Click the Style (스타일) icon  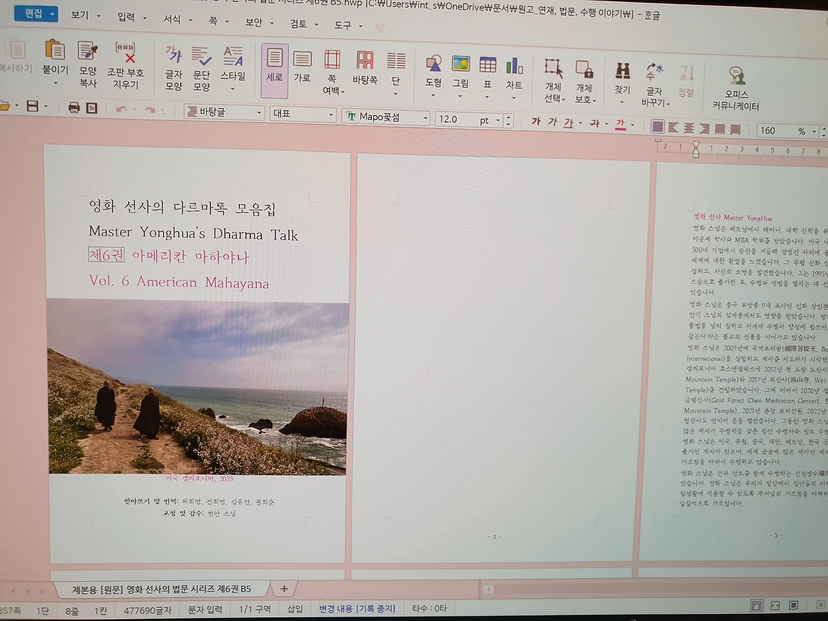(233, 56)
